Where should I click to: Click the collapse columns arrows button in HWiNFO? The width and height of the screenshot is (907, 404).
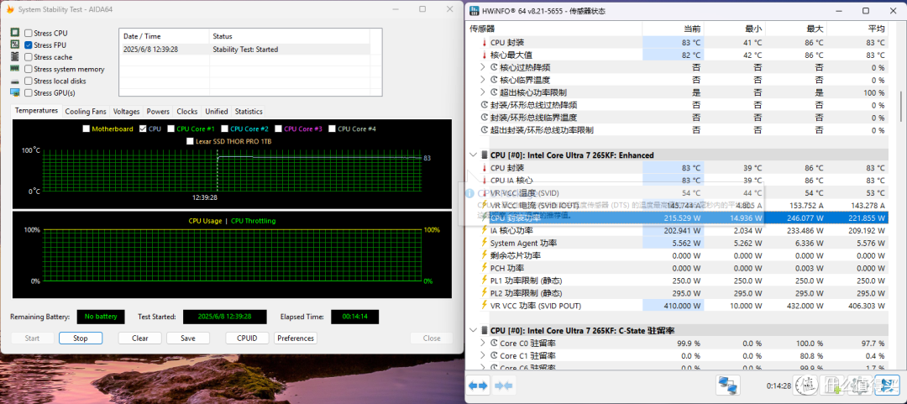503,385
